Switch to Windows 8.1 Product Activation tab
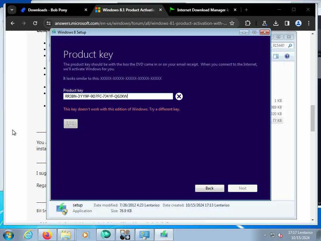The width and height of the screenshot is (321, 241). click(x=129, y=10)
